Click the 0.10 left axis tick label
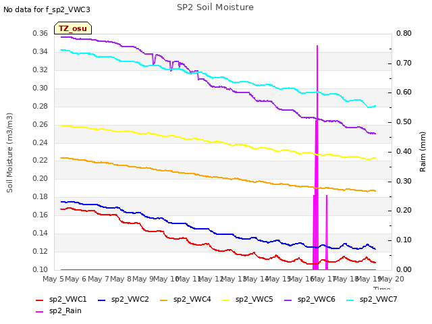Image resolution: width=432 pixels, height=324 pixels. [40, 269]
